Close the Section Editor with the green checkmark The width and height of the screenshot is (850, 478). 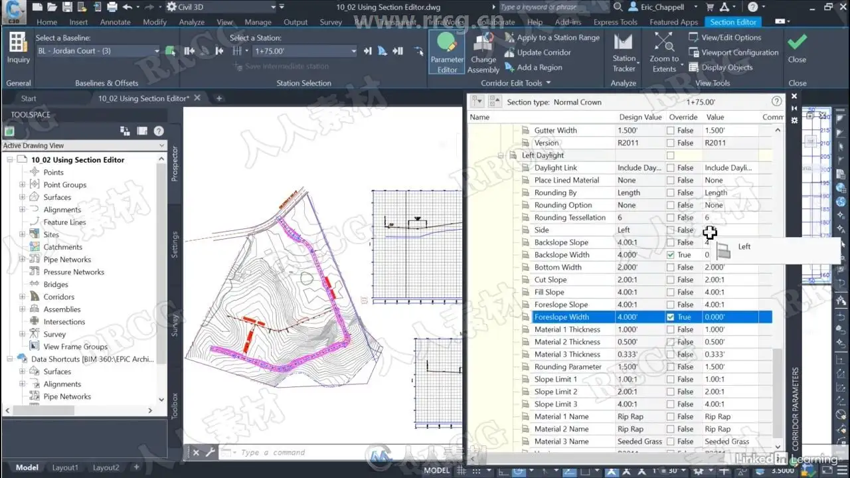[797, 48]
